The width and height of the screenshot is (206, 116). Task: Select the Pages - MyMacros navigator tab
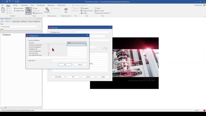tap(6, 21)
